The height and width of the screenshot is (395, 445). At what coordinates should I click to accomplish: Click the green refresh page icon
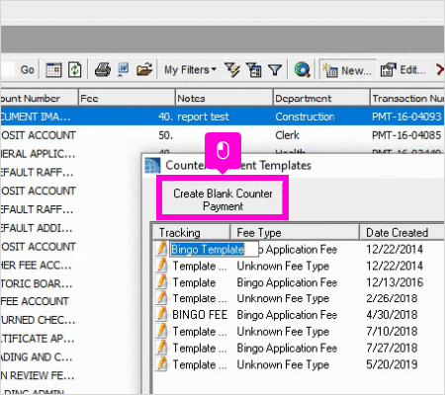pyautogui.click(x=75, y=70)
